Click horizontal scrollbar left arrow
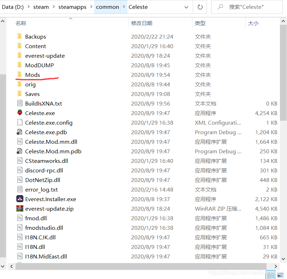The image size is (287, 279). point(12,266)
